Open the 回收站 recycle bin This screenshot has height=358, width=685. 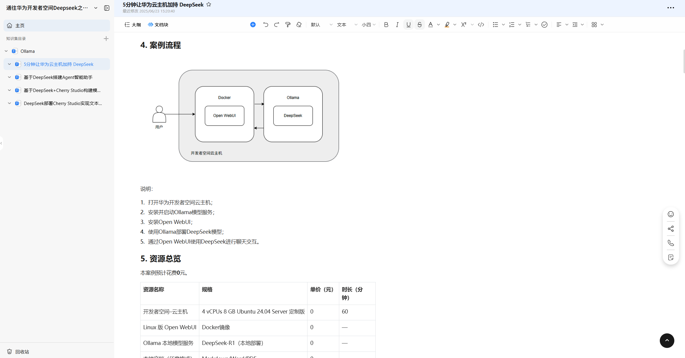pyautogui.click(x=18, y=351)
